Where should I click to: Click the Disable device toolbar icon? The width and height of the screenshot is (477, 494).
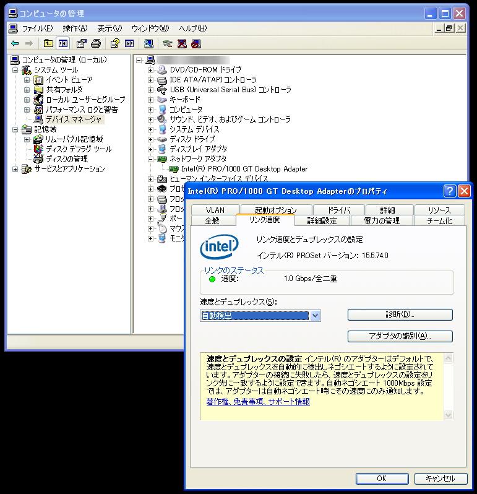tap(196, 43)
